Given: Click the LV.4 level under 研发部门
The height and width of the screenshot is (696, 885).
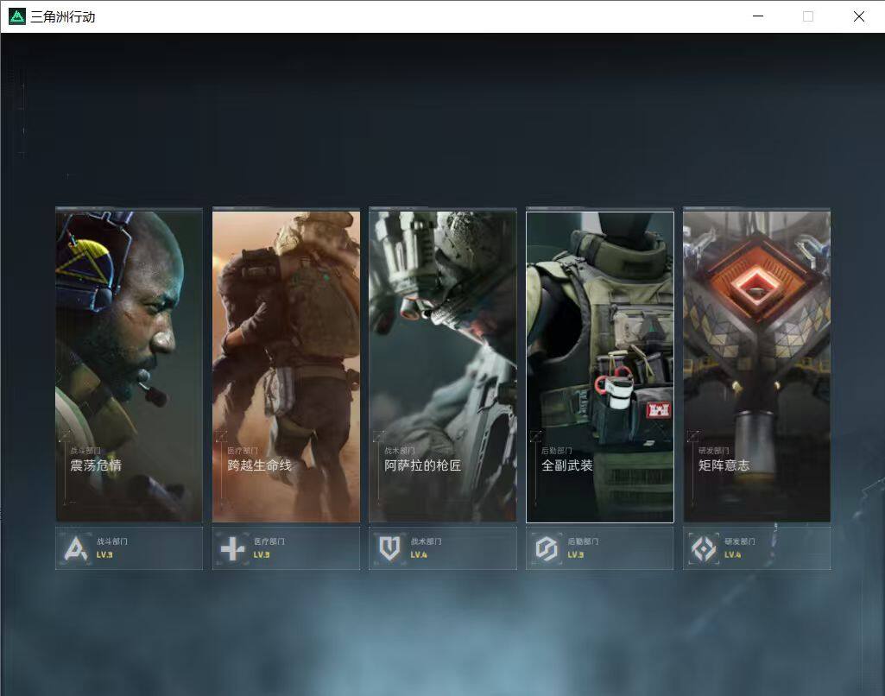Looking at the screenshot, I should click(733, 555).
